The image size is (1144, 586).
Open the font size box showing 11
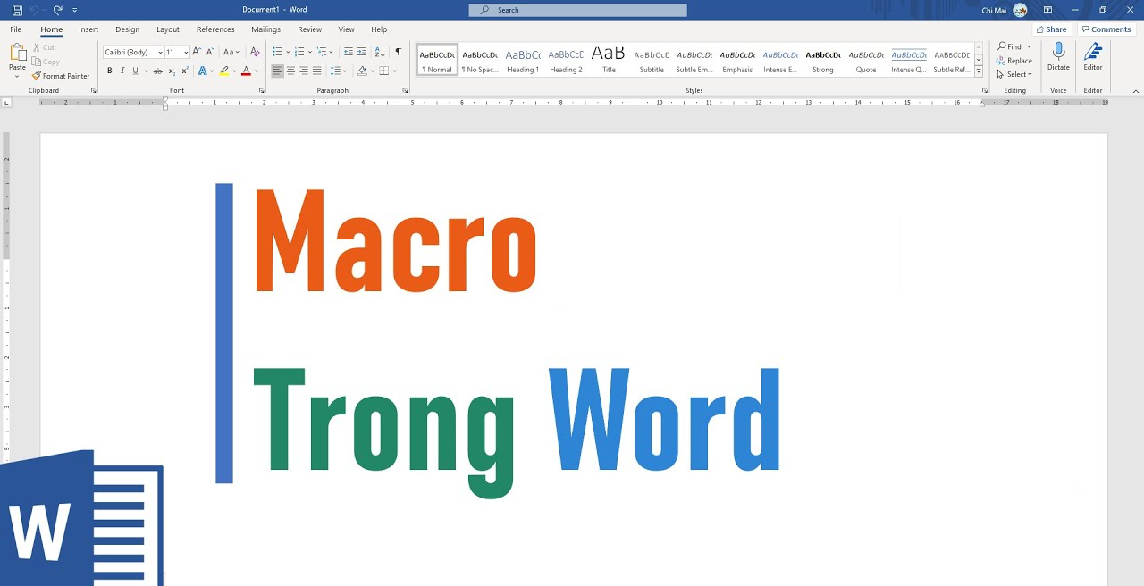[177, 52]
